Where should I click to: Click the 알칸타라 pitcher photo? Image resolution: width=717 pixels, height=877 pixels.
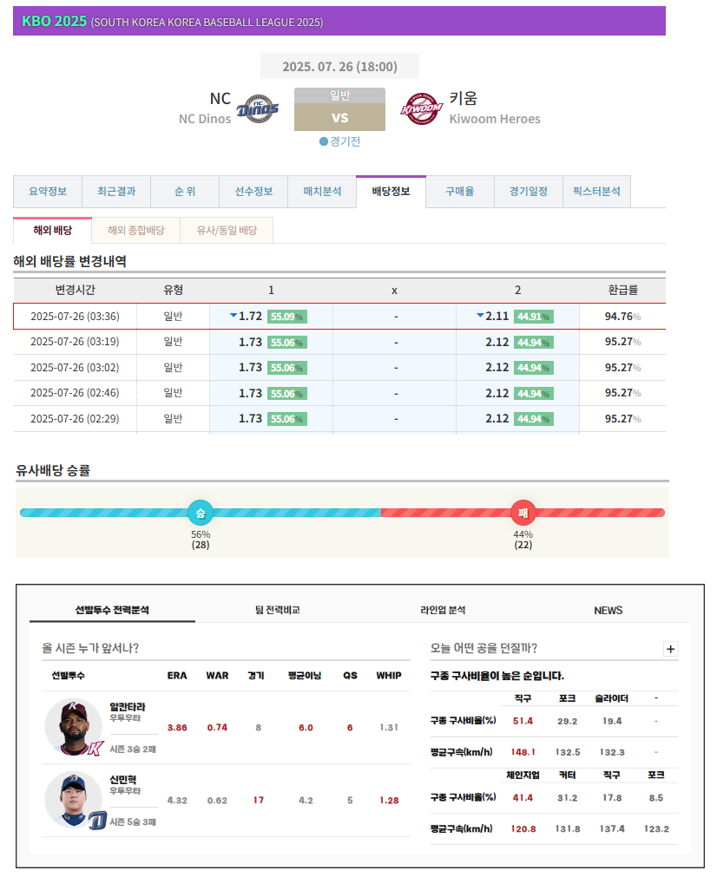[74, 727]
